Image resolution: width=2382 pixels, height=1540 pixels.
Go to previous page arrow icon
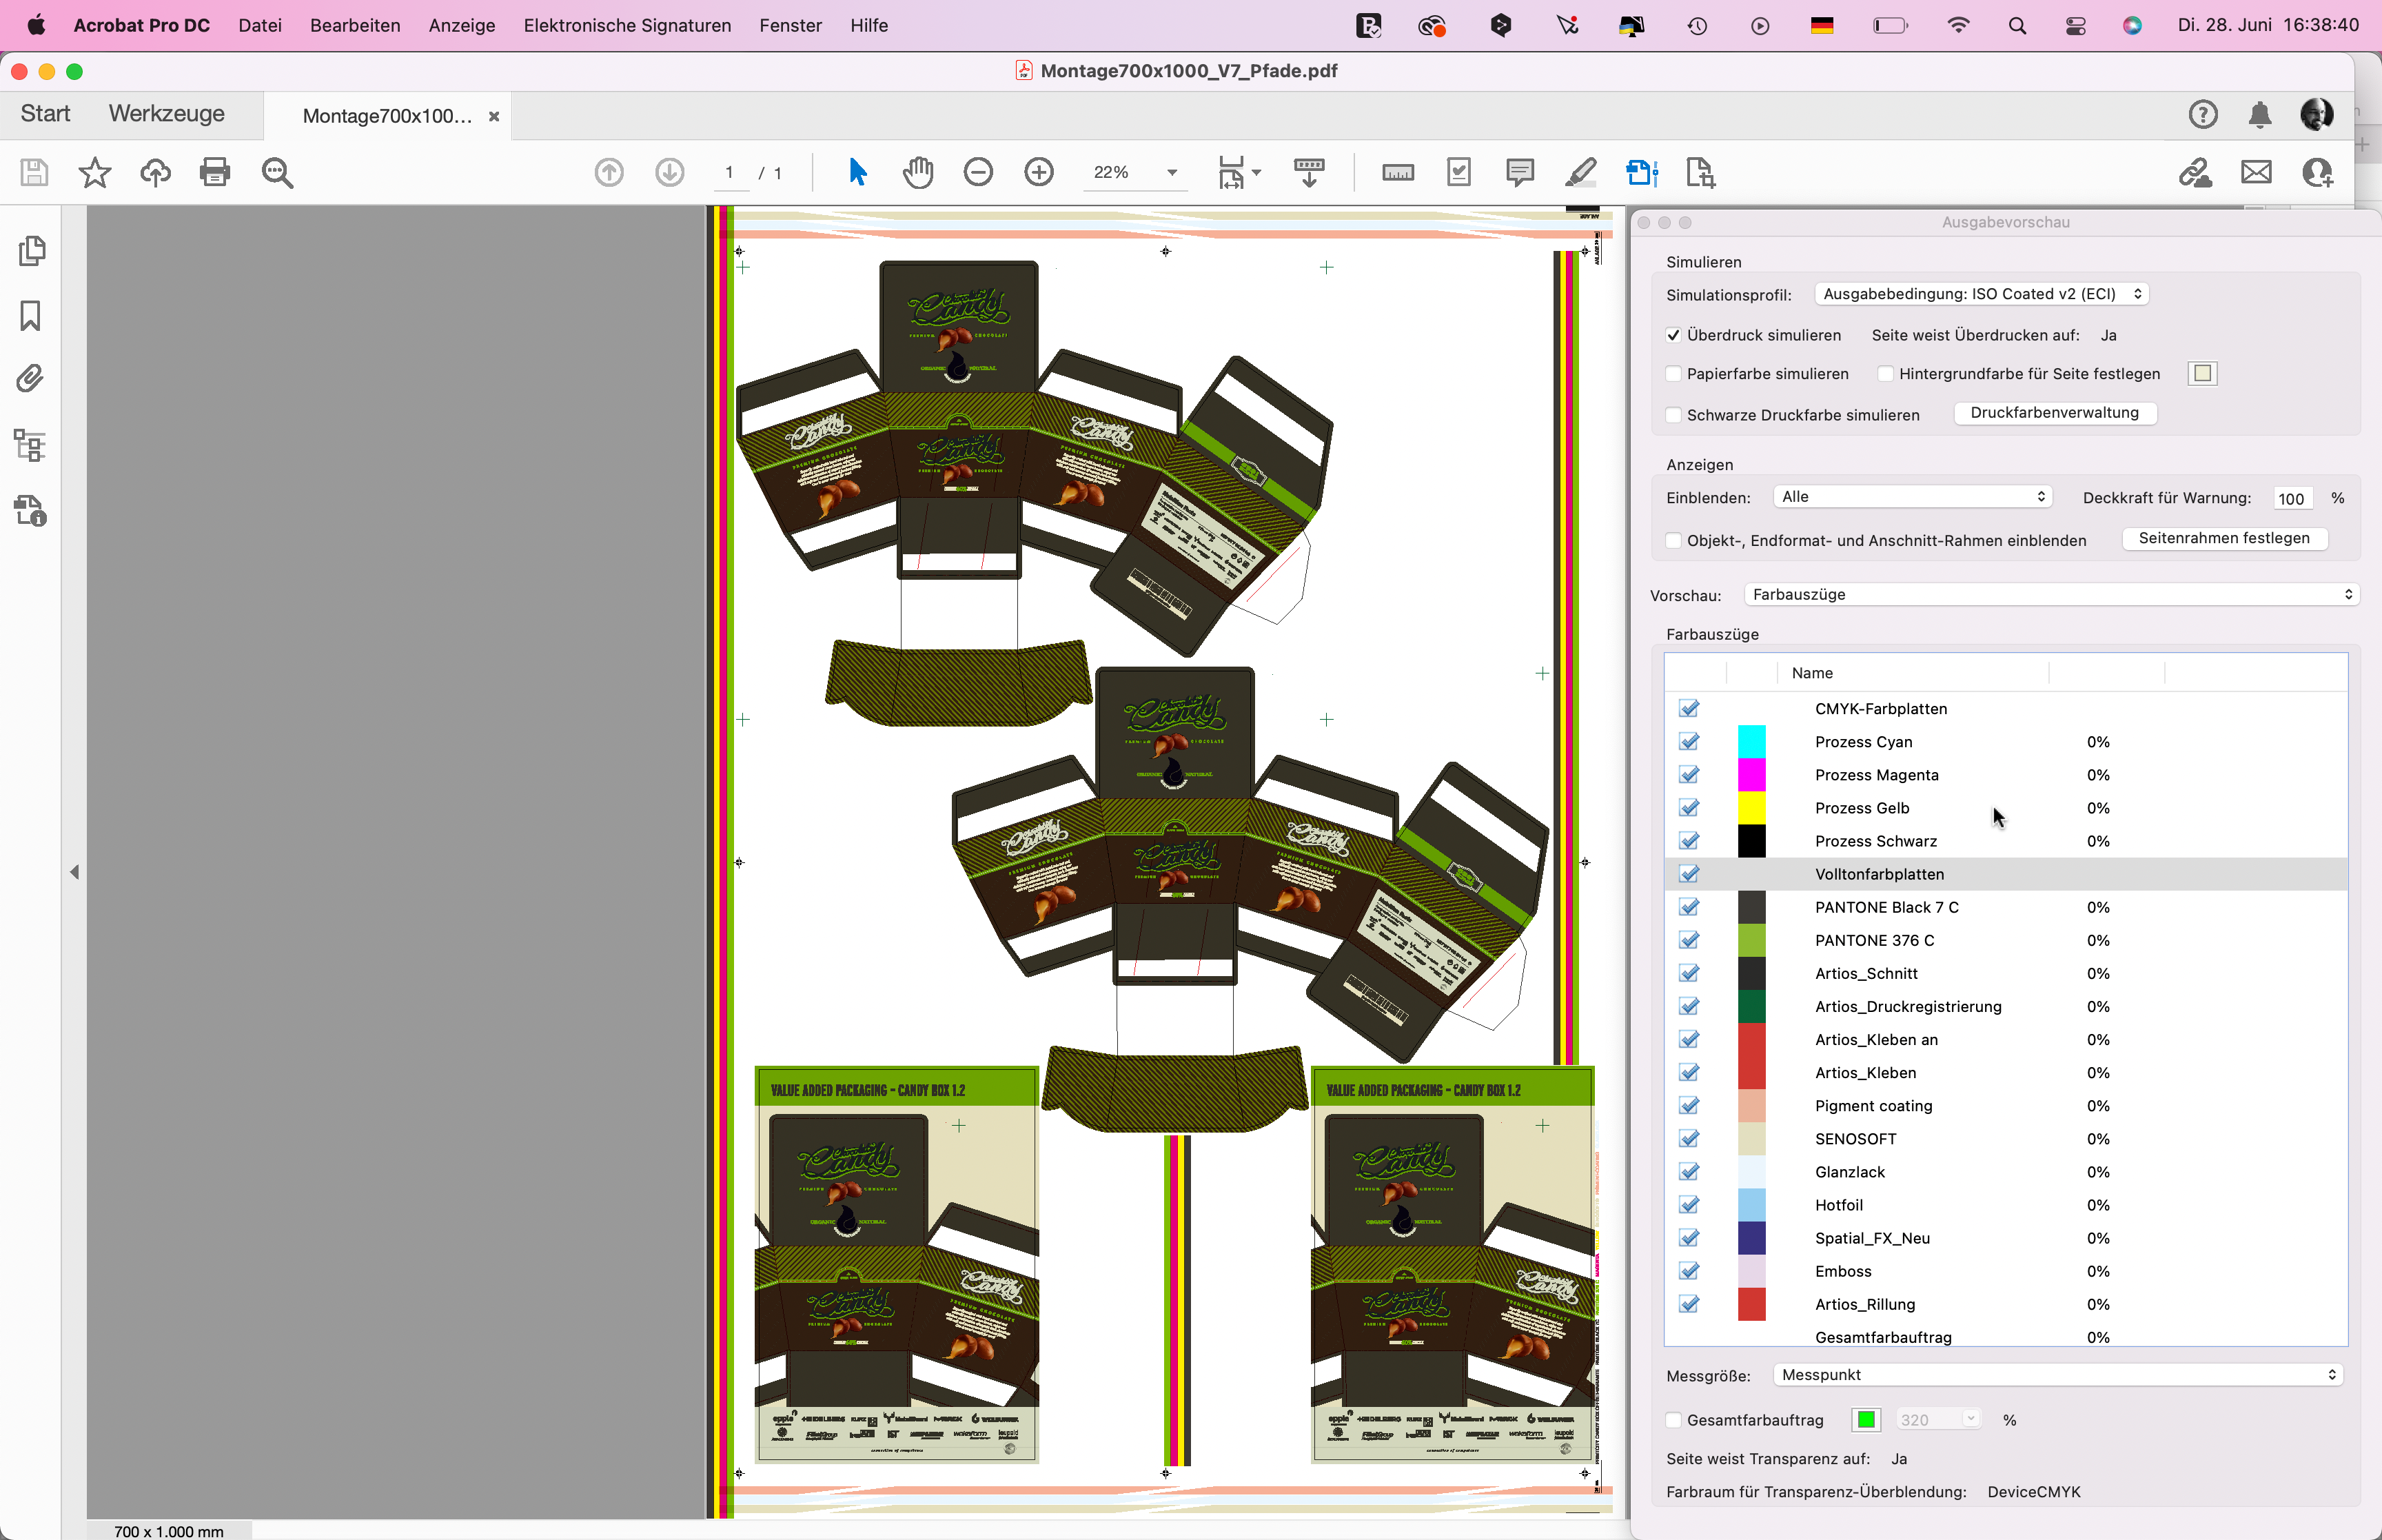pyautogui.click(x=609, y=172)
